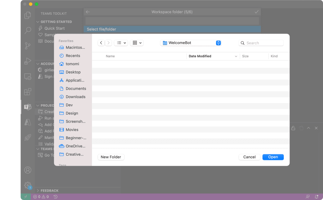
Task: Open Source Control view in activity bar
Action: click(28, 46)
